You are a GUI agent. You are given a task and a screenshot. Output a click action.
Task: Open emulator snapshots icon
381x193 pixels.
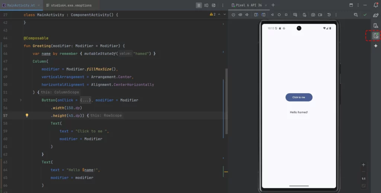pyautogui.click(x=329, y=15)
